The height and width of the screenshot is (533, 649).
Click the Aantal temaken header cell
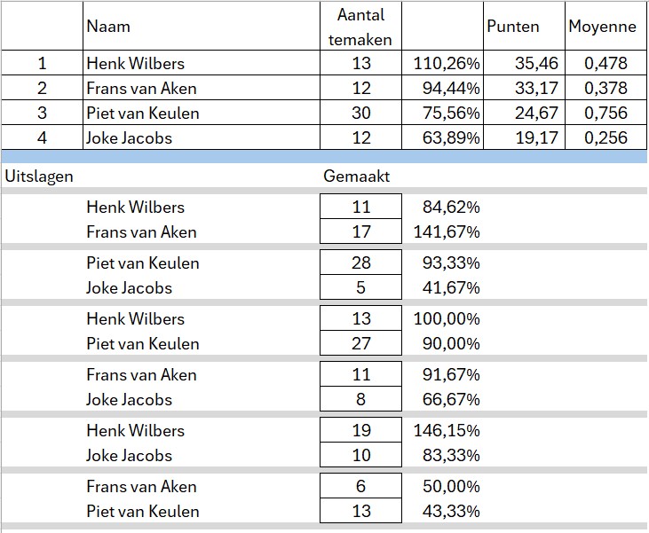point(360,27)
